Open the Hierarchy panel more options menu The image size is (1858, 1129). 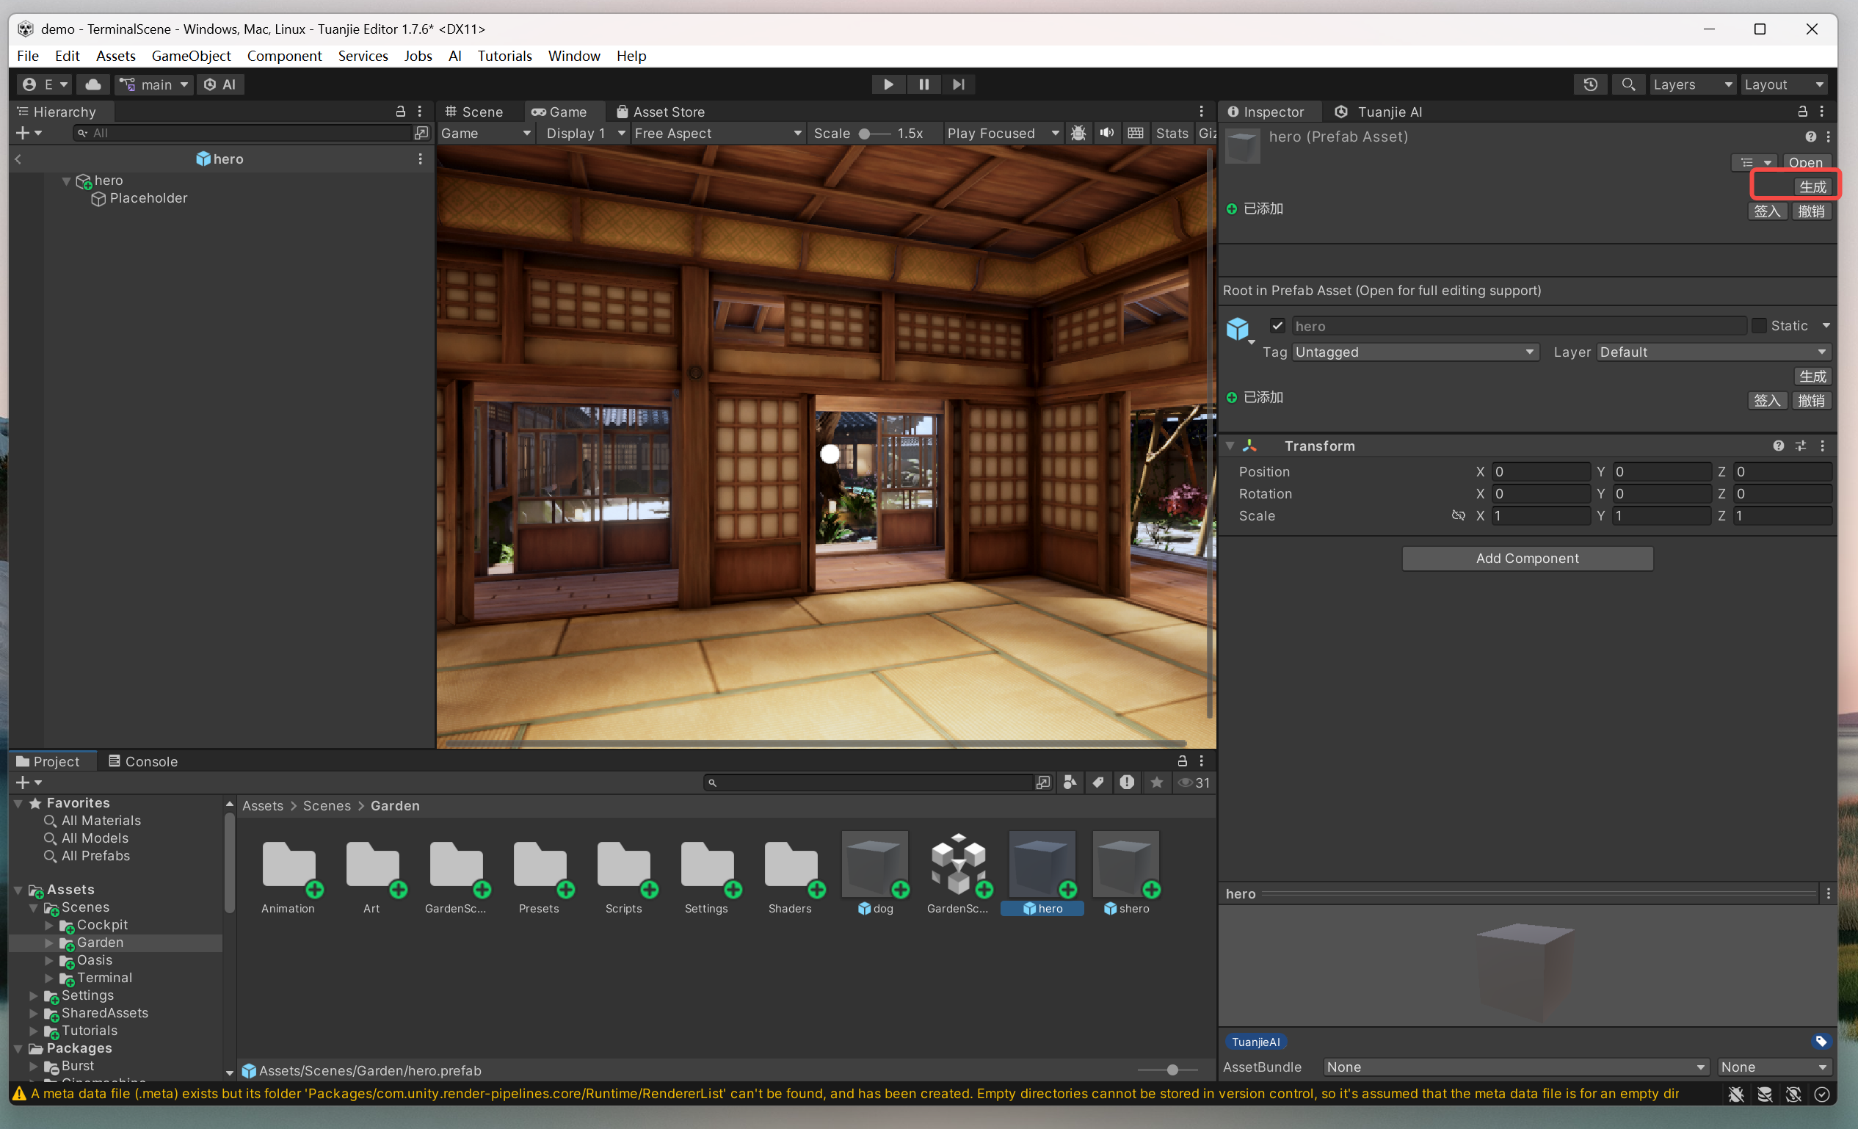[420, 112]
